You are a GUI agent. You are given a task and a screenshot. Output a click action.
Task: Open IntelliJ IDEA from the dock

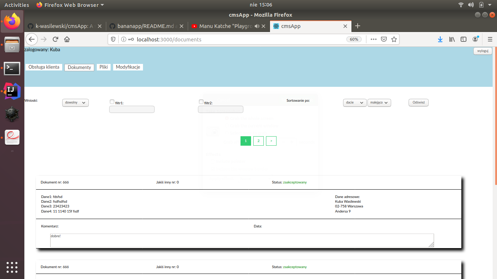[12, 91]
